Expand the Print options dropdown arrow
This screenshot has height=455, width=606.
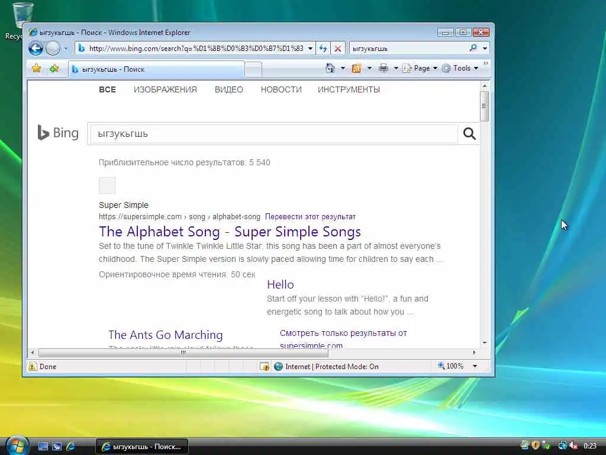(x=396, y=69)
